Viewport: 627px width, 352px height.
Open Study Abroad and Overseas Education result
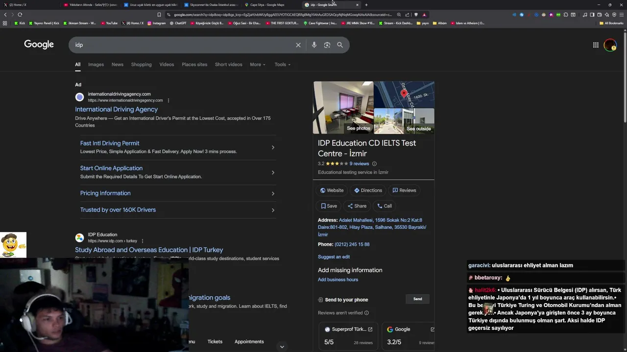149,250
